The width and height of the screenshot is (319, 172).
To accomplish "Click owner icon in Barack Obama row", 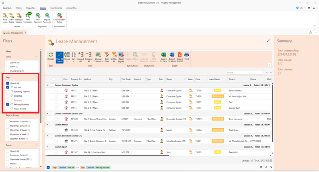I will (162, 91).
